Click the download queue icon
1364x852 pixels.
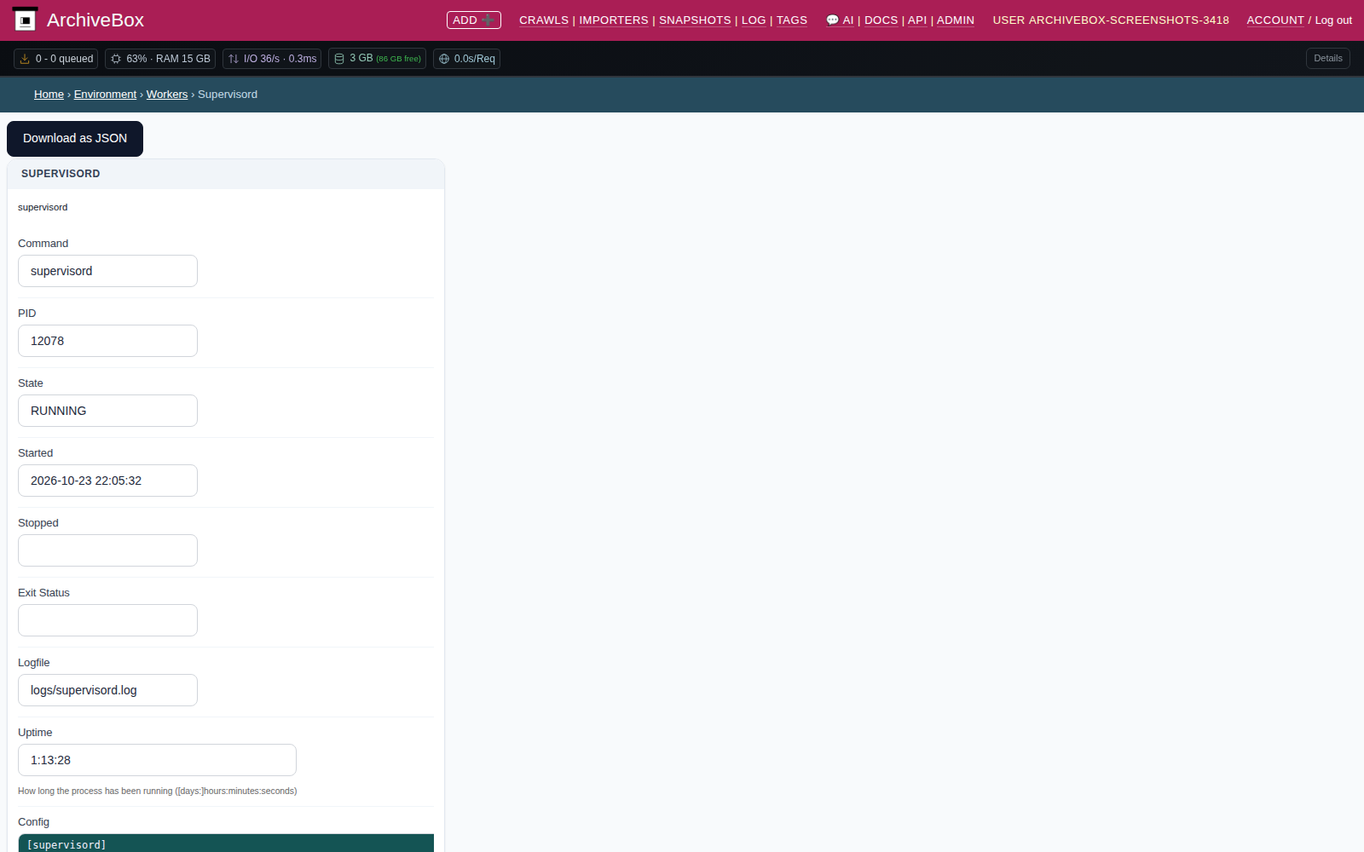click(25, 59)
